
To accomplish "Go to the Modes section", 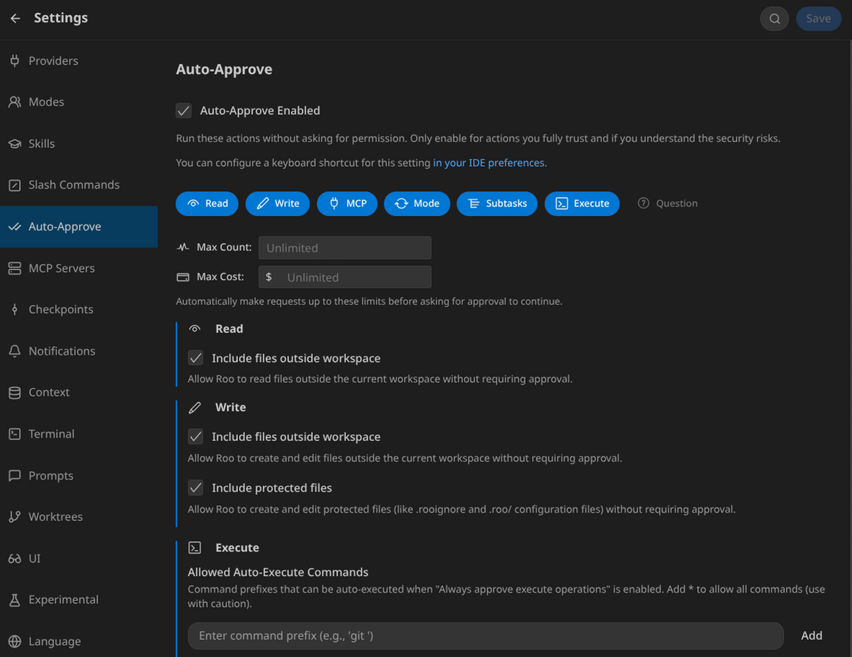I will tap(79, 102).
